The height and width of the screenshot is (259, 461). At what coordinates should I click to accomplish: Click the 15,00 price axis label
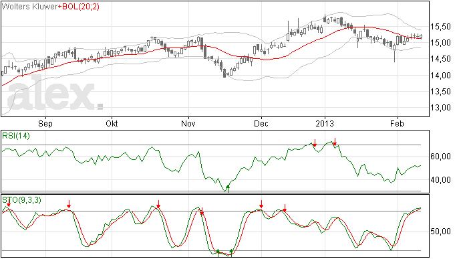[x=440, y=43]
